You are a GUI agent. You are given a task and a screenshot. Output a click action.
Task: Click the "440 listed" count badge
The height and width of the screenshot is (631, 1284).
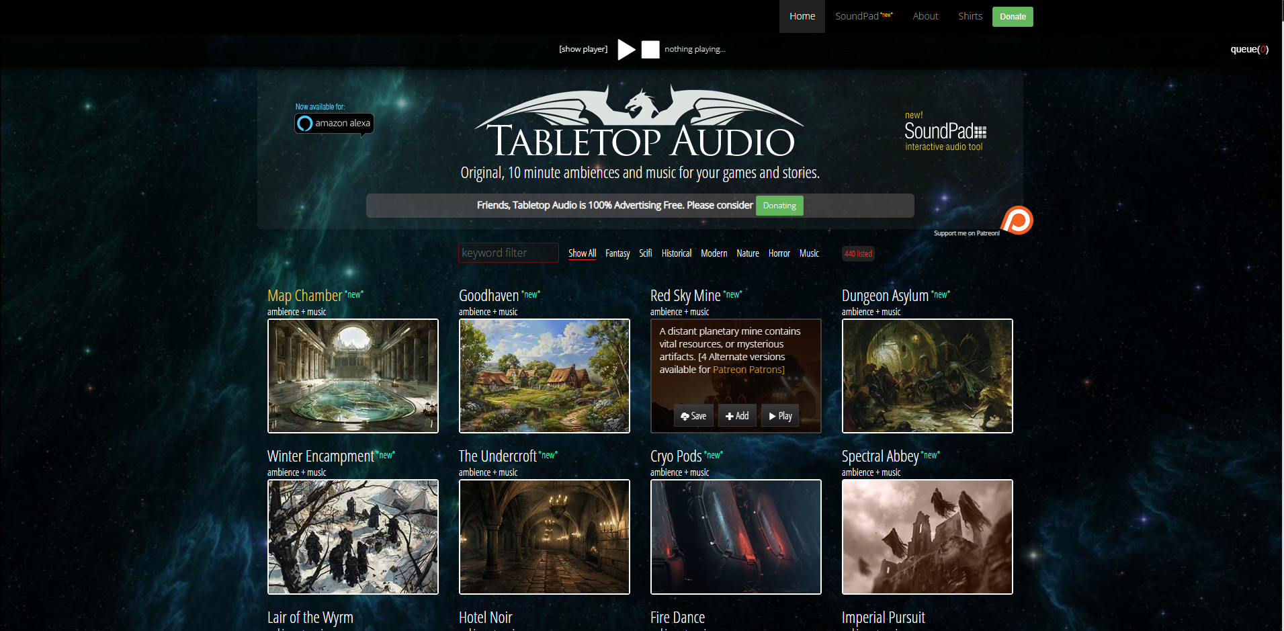click(858, 253)
